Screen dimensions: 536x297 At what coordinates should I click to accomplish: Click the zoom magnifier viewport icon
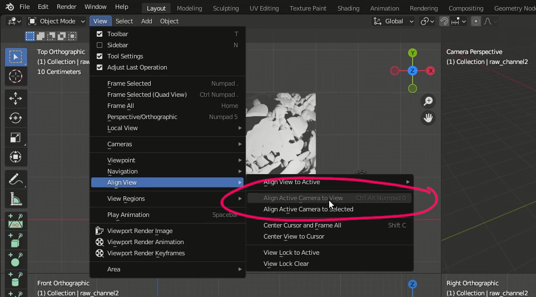point(428,101)
